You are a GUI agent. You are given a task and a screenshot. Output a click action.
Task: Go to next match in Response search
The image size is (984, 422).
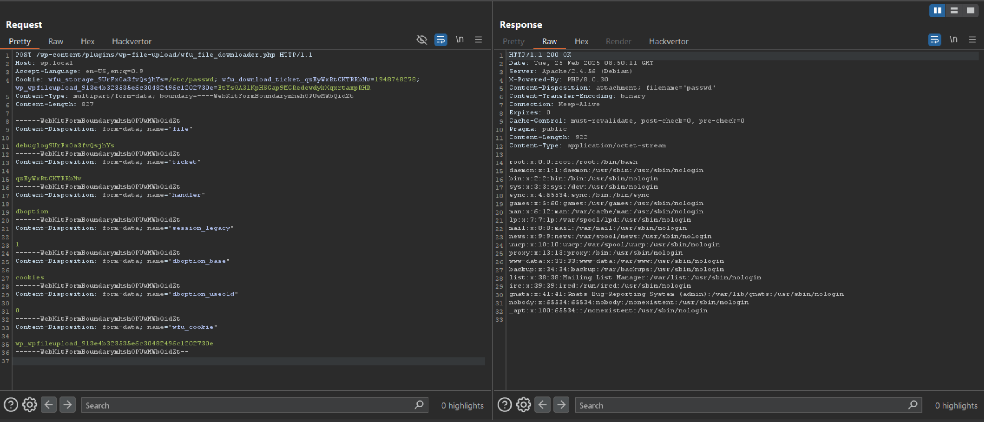click(562, 405)
